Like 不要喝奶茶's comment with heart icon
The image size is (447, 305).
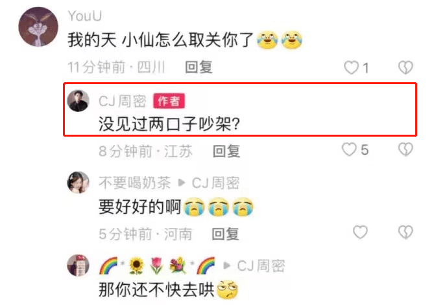pos(360,232)
